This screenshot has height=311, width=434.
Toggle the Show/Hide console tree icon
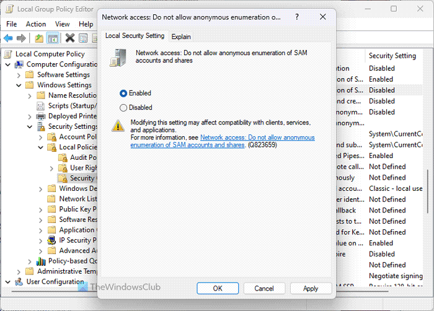53,38
